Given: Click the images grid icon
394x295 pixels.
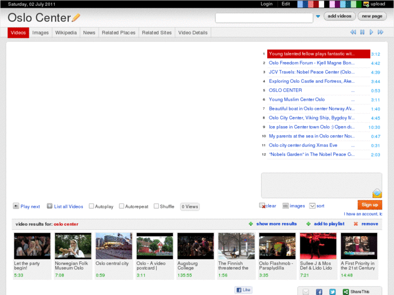Looking at the screenshot, I should pos(286,206).
